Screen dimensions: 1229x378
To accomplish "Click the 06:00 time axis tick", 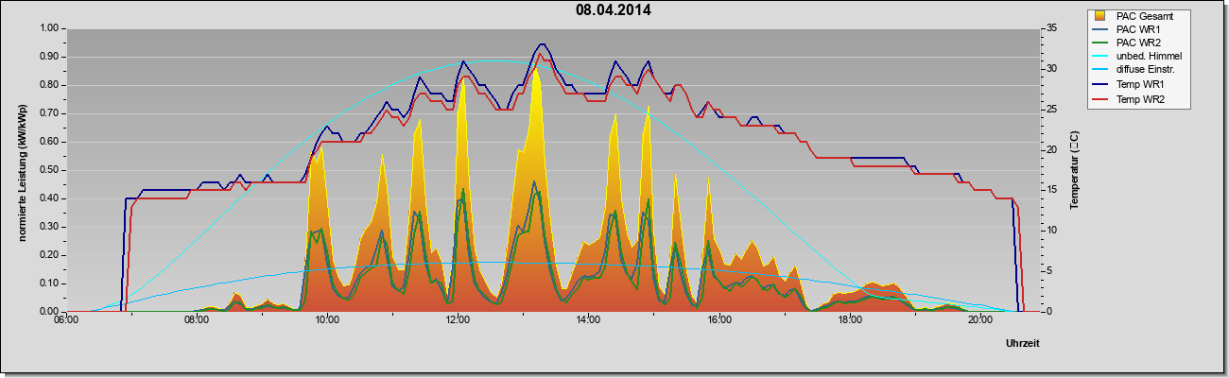I will tap(66, 320).
